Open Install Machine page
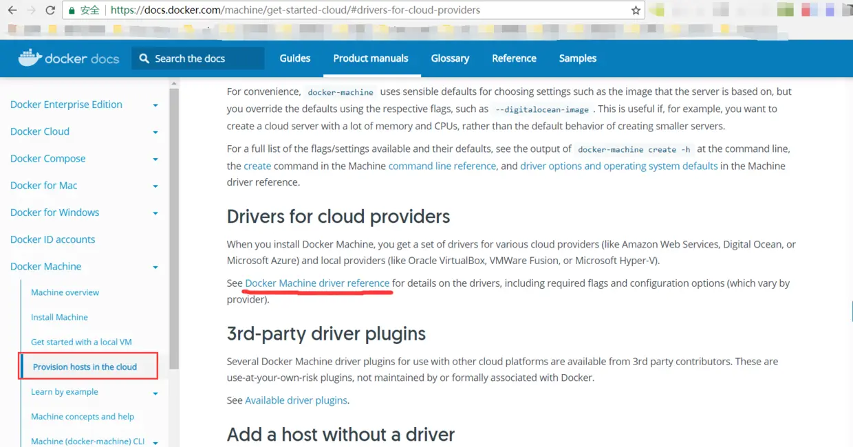 point(59,317)
